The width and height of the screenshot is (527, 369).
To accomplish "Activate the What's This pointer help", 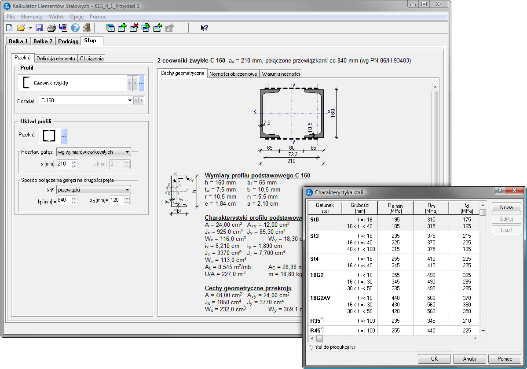I will [204, 28].
